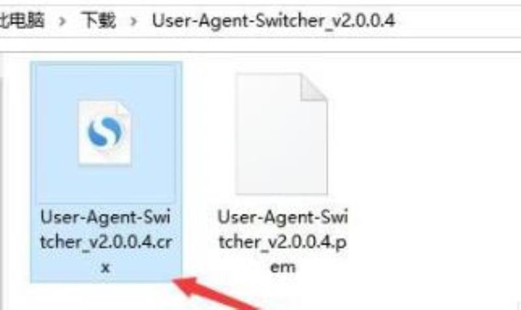521x310 pixels.
Task: Select the blank User-Agent-Switcher_v2.0.0.4.pem file icon
Action: point(281,133)
